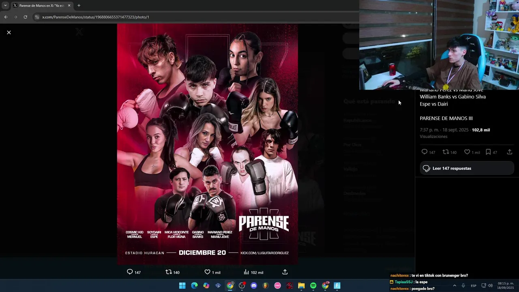The width and height of the screenshot is (519, 292).
Task: Switch to the active Chrome window in taskbar
Action: pos(230,286)
